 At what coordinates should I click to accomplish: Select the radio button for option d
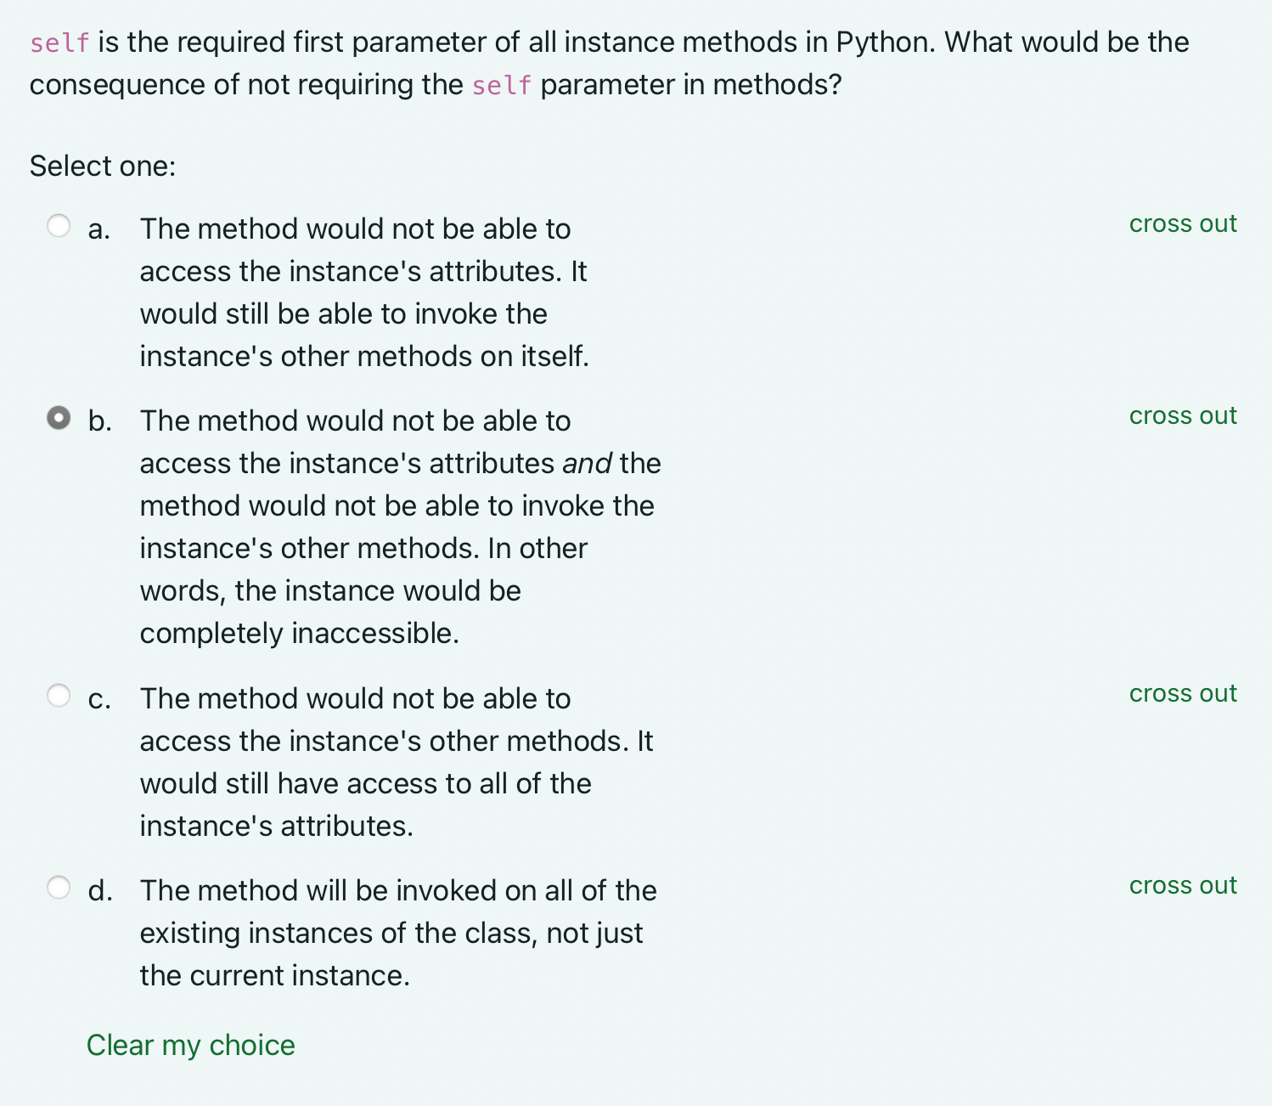[x=59, y=887]
